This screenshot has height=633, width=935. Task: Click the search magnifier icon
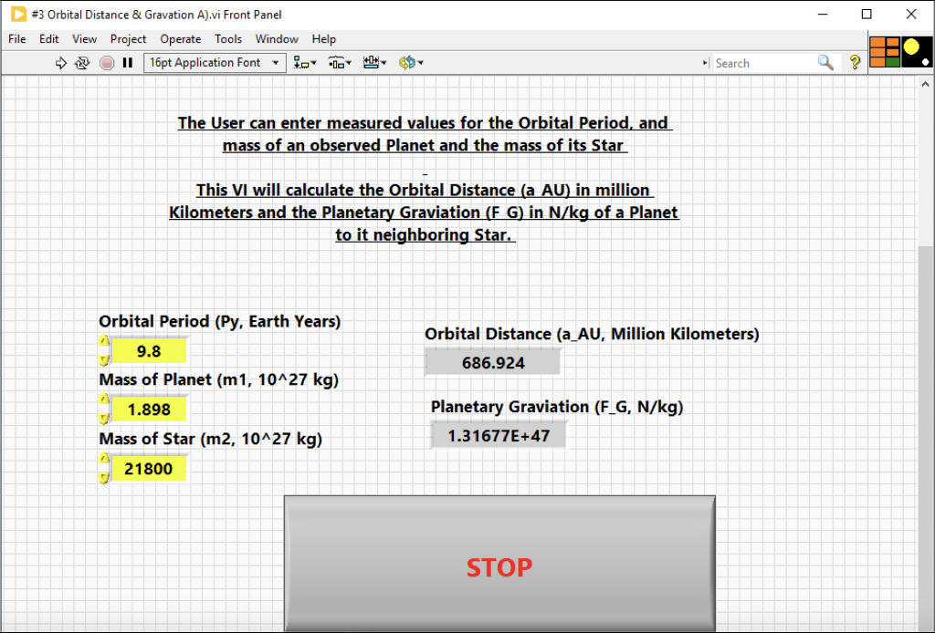click(x=825, y=63)
